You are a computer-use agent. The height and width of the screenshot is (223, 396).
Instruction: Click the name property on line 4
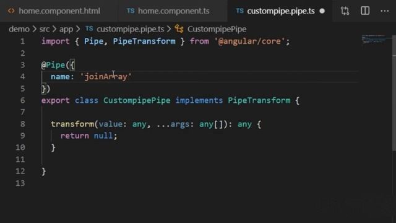pyautogui.click(x=60, y=77)
